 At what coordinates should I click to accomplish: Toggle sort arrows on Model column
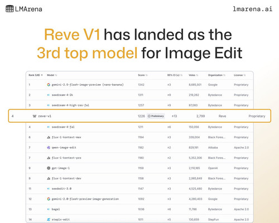click(x=56, y=75)
